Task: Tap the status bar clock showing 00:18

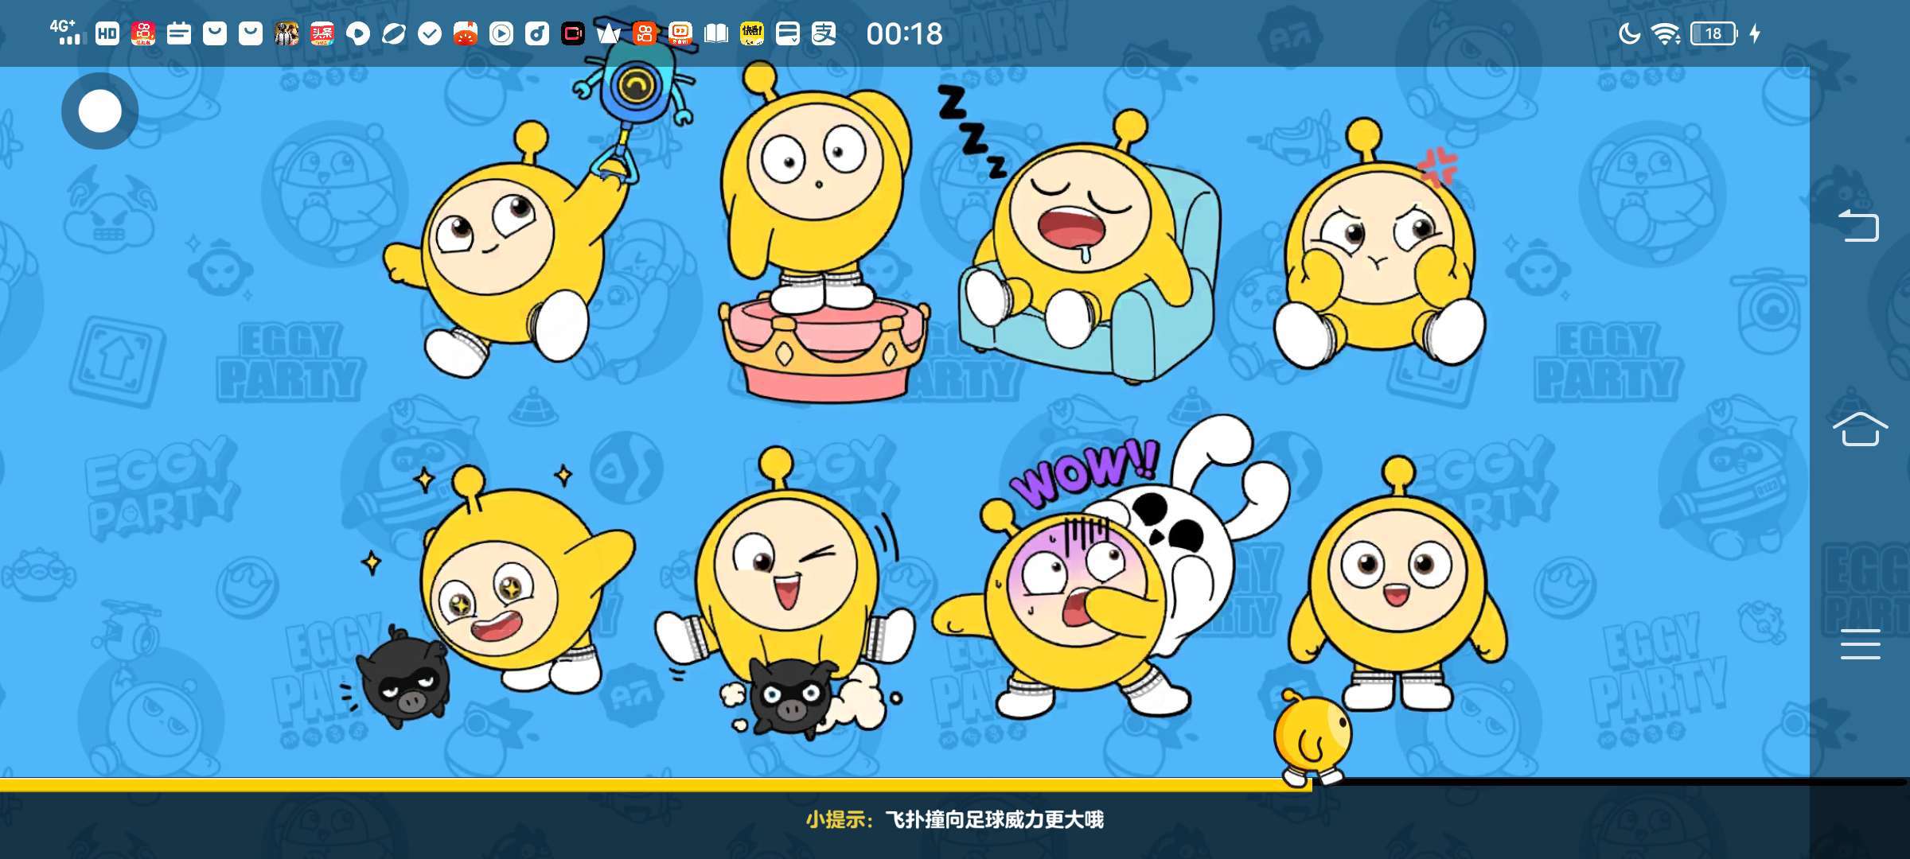Action: [904, 33]
